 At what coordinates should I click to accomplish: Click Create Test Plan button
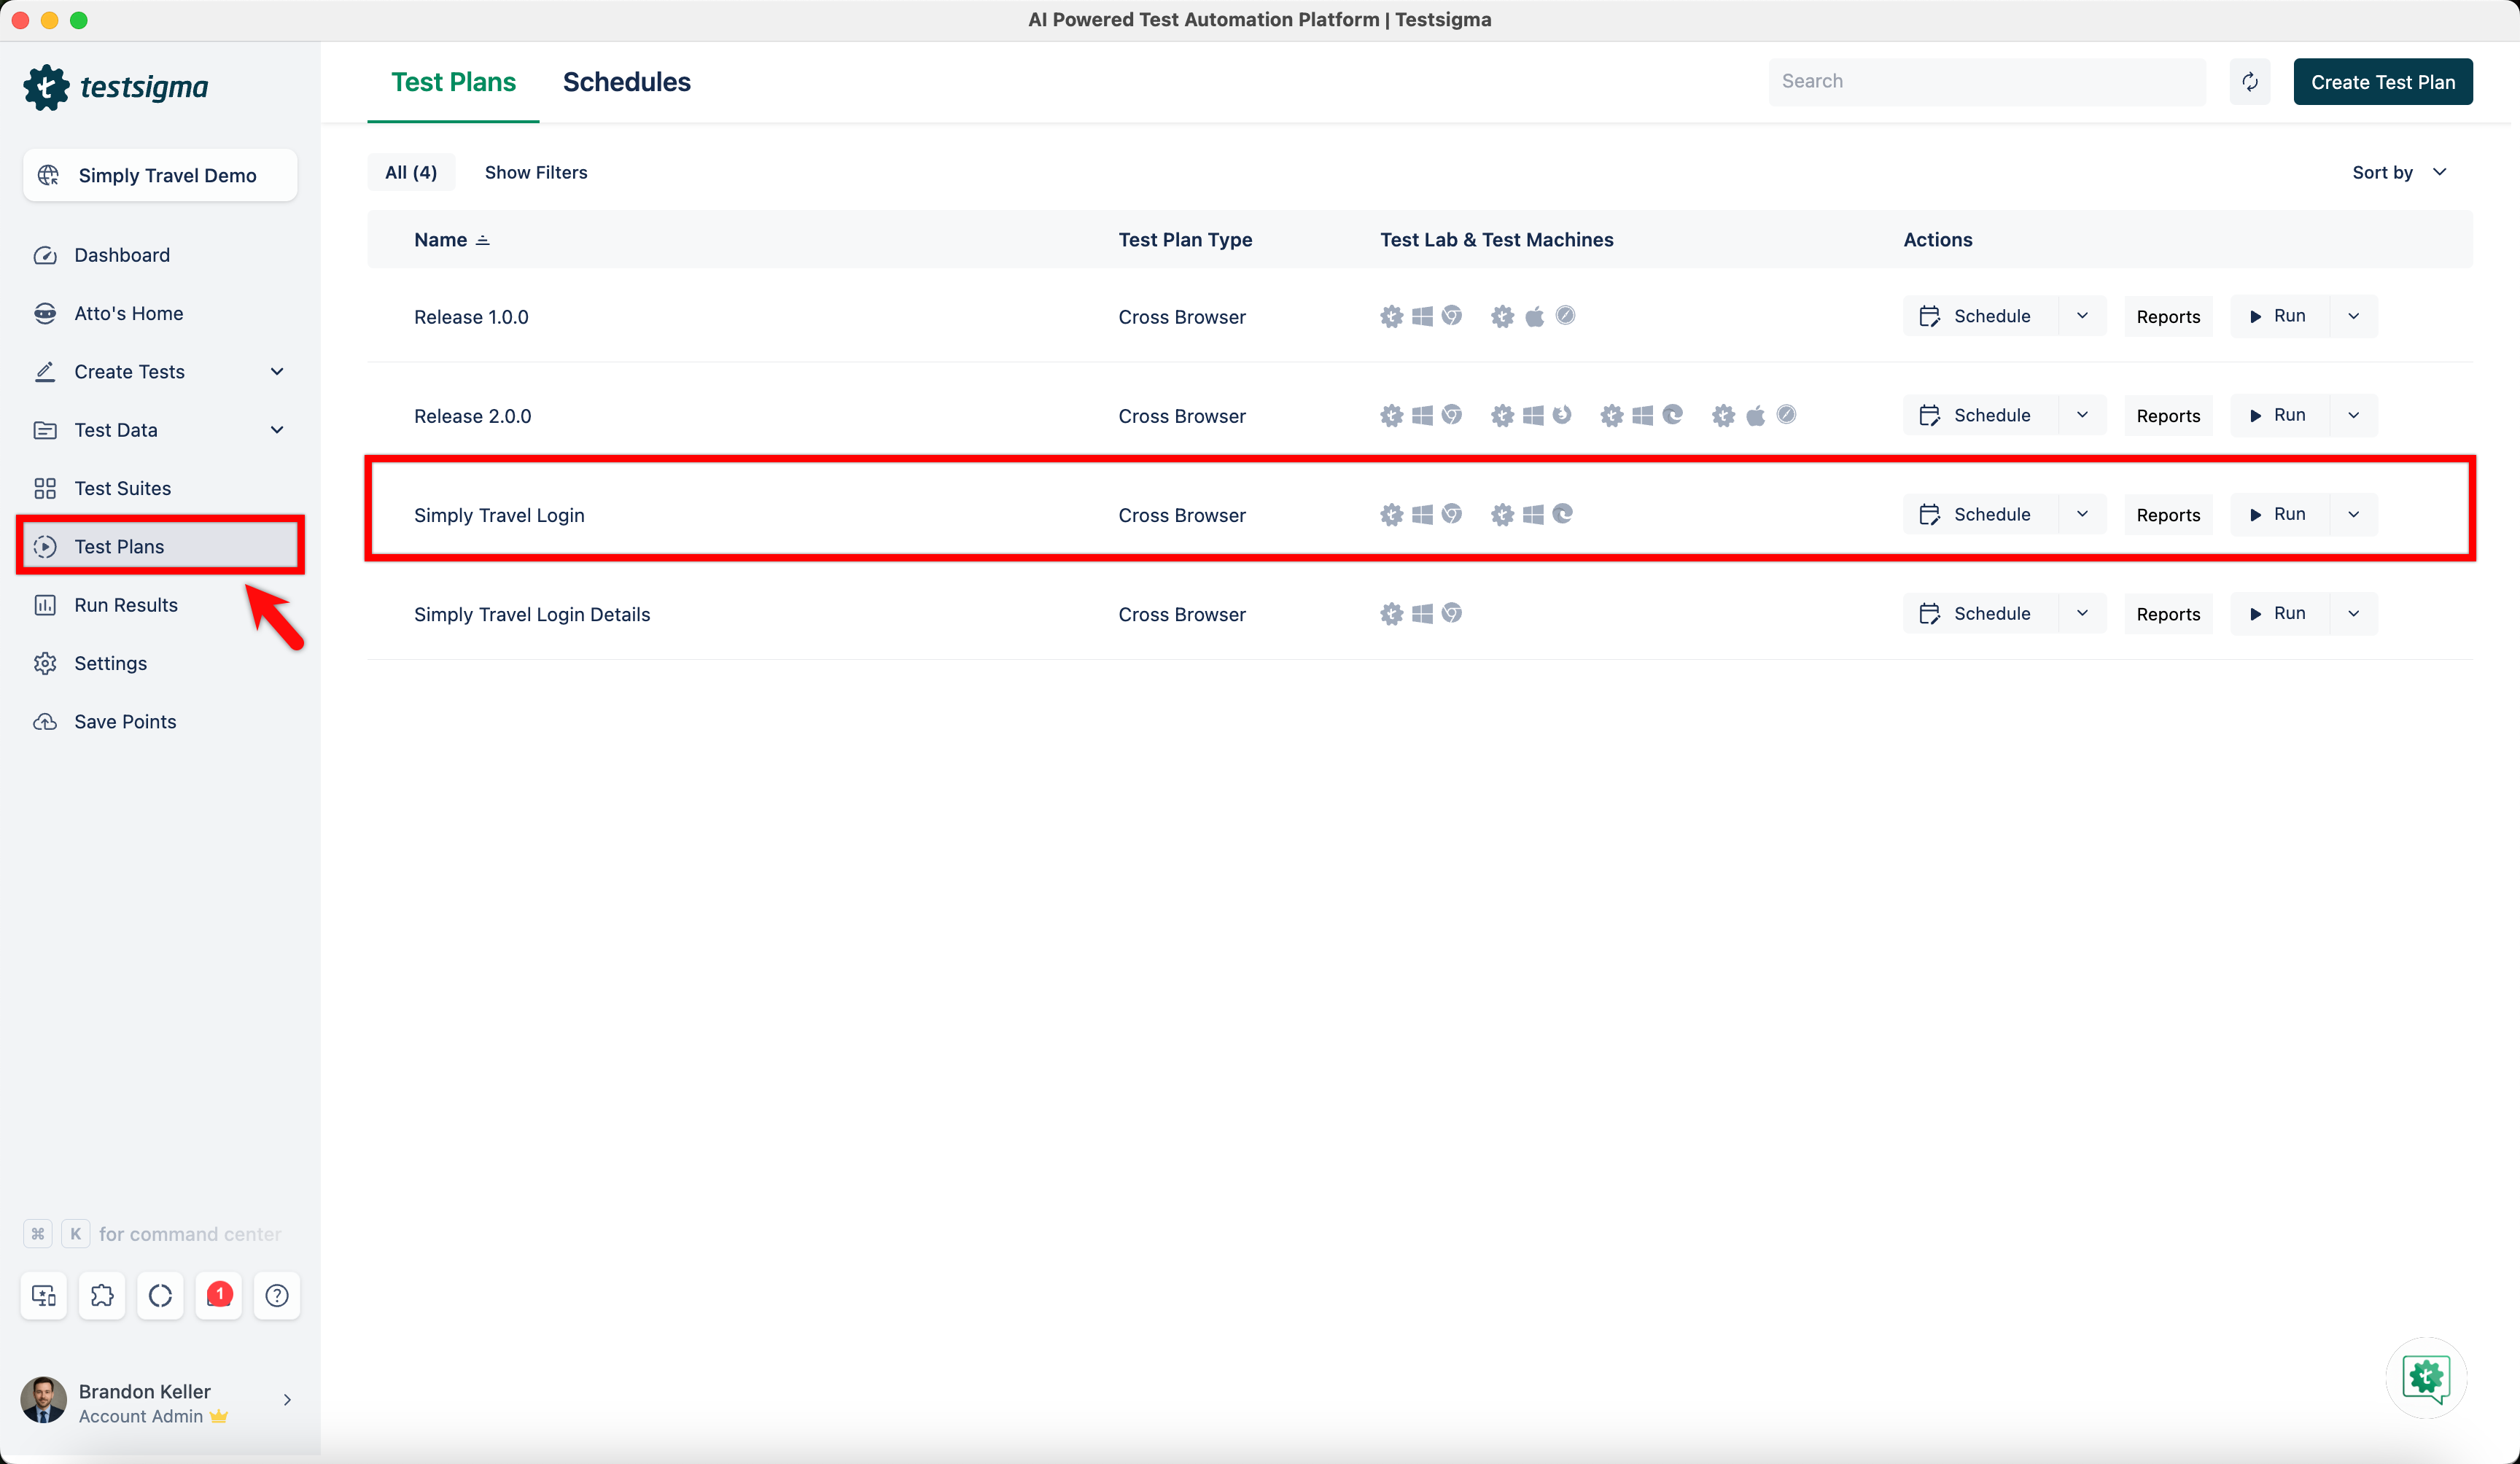click(2382, 82)
